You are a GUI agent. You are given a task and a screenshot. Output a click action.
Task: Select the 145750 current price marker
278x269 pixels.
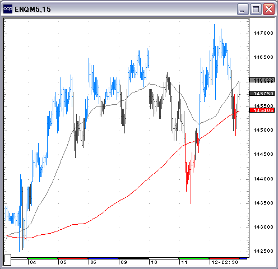click(262, 94)
